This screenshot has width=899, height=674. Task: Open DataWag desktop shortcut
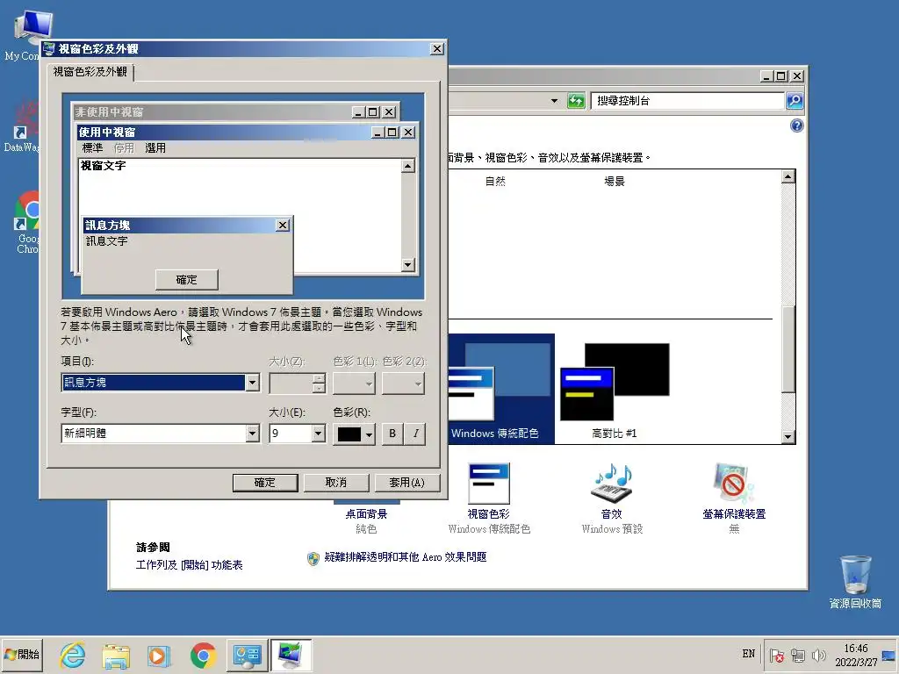point(21,127)
